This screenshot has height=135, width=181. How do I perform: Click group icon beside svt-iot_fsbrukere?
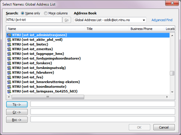[9, 73]
